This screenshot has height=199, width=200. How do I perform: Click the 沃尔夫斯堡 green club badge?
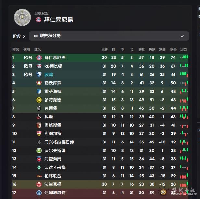tap(39, 151)
